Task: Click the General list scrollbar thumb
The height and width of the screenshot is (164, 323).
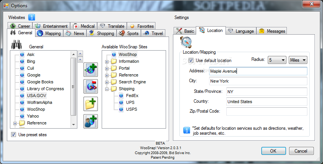Action: (74, 87)
